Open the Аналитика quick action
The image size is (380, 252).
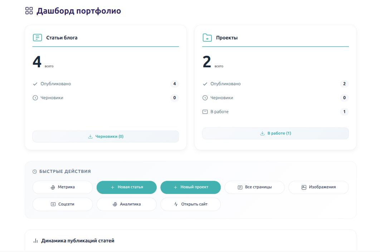(x=127, y=204)
